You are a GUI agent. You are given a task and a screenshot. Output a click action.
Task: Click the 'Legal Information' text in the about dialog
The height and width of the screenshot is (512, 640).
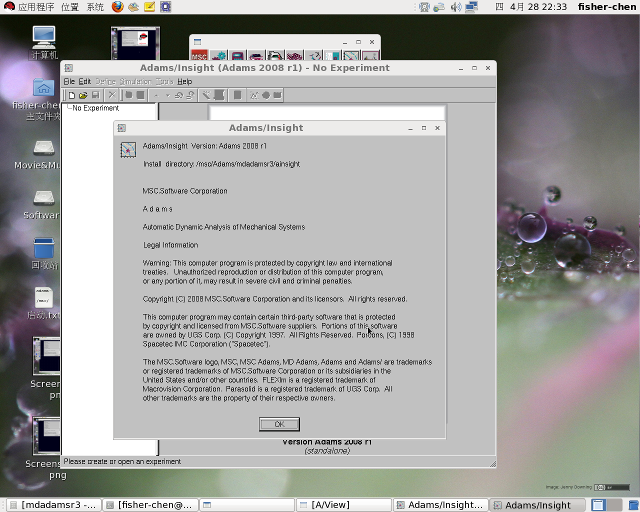(170, 245)
